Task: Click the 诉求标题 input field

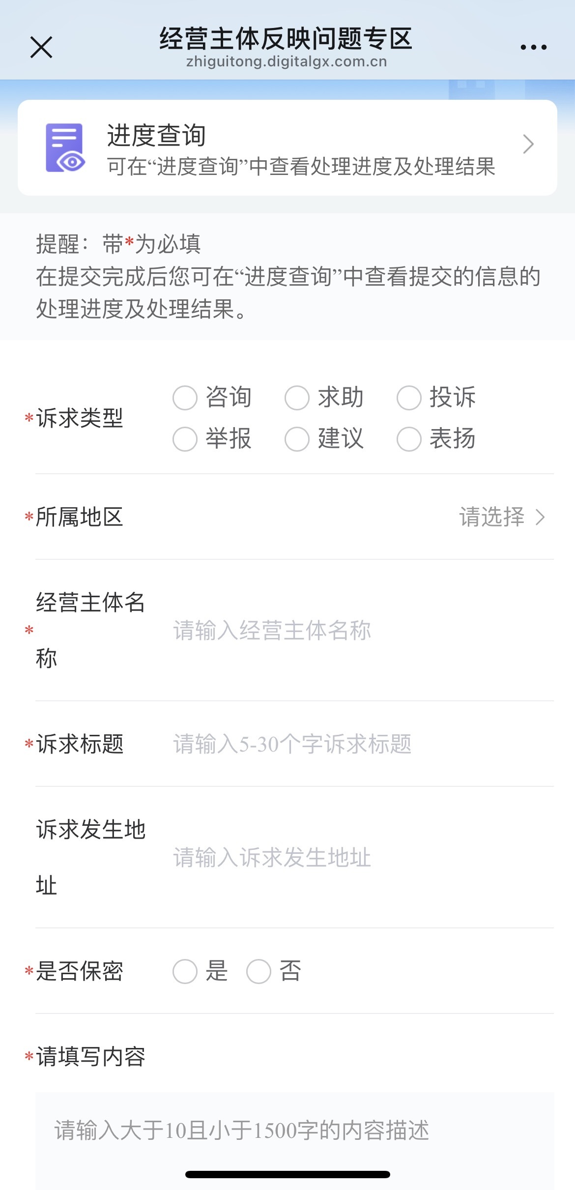Action: pos(344,744)
